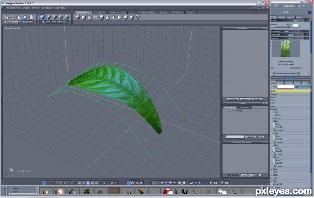Click the snap/lock manipulator icon
The width and height of the screenshot is (314, 198).
(x=31, y=17)
